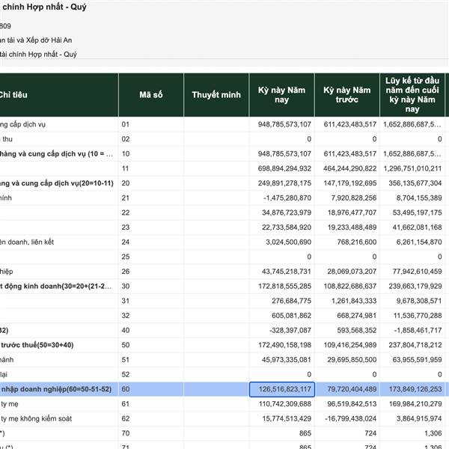This screenshot has width=449, height=449.
Task: Select the 'Lũy kế từ đầu năm' header
Action: 412,95
